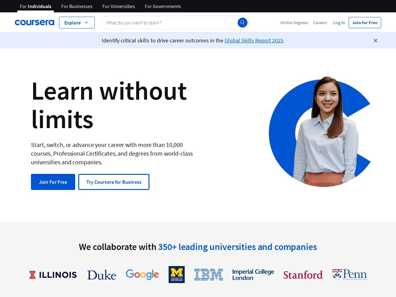Image resolution: width=396 pixels, height=297 pixels.
Task: Click the blue search magnifier button
Action: click(x=243, y=23)
